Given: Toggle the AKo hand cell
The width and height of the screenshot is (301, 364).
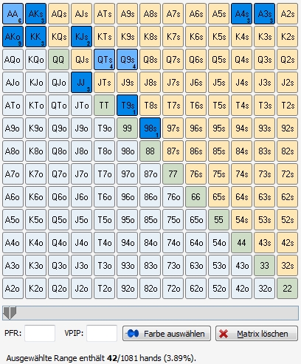Looking at the screenshot, I should point(13,37).
